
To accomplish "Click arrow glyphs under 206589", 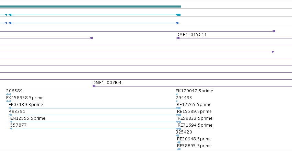I will (8, 94).
